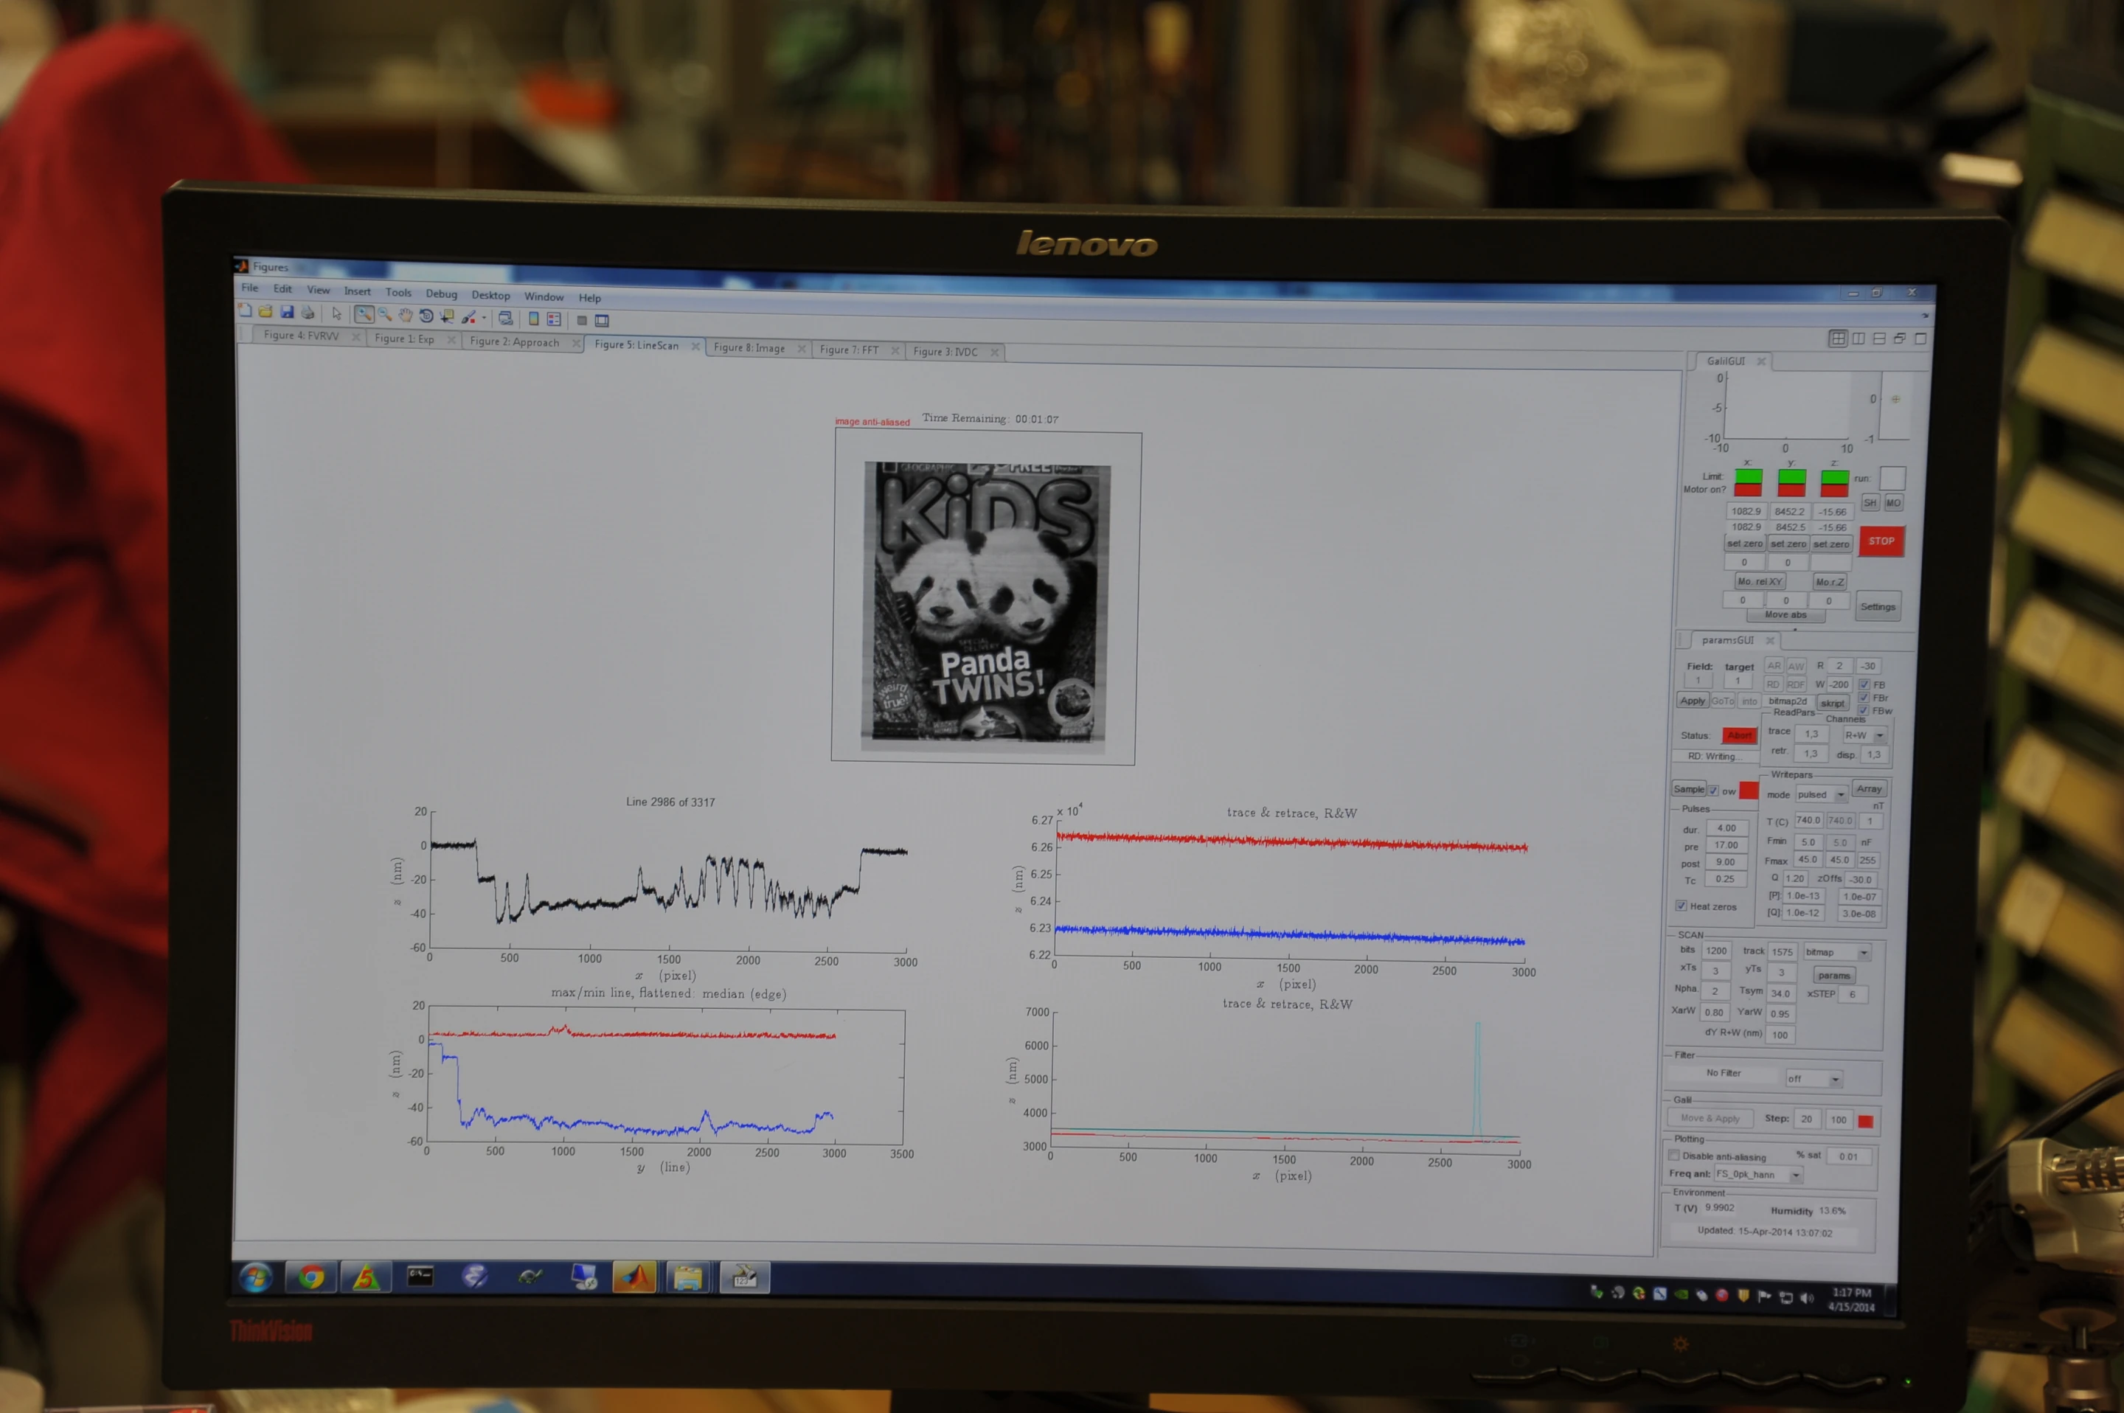Image resolution: width=2124 pixels, height=1413 pixels.
Task: Open the command prompt from taskbar
Action: pos(420,1276)
